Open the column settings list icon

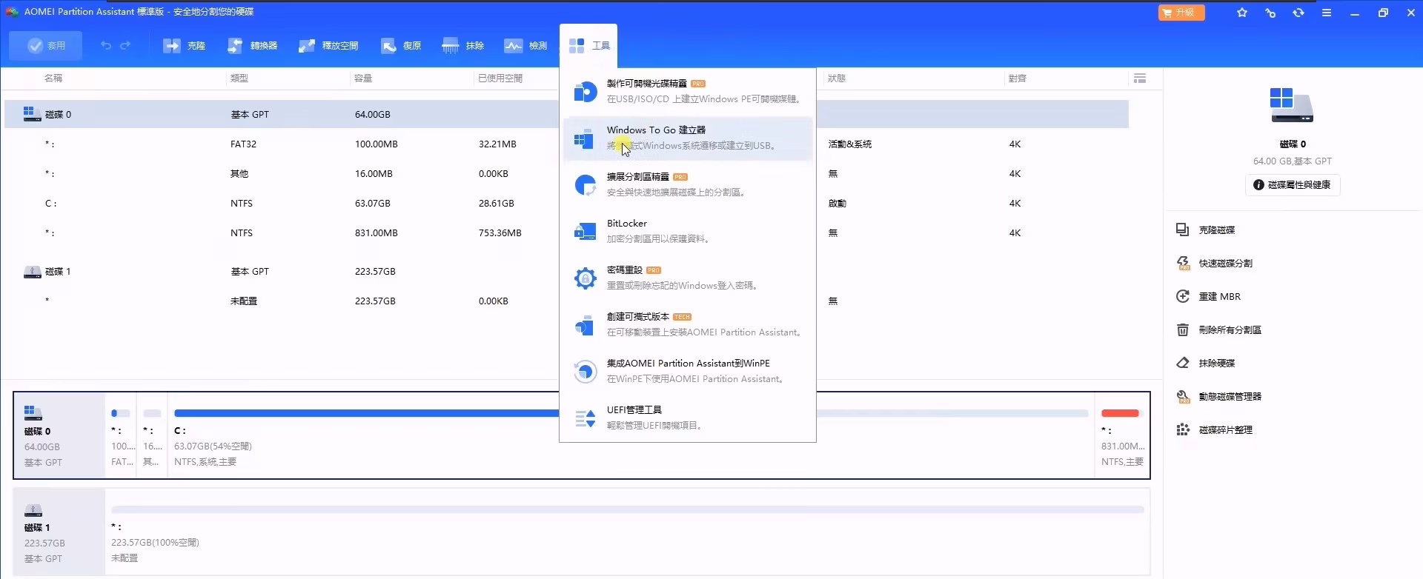tap(1140, 78)
